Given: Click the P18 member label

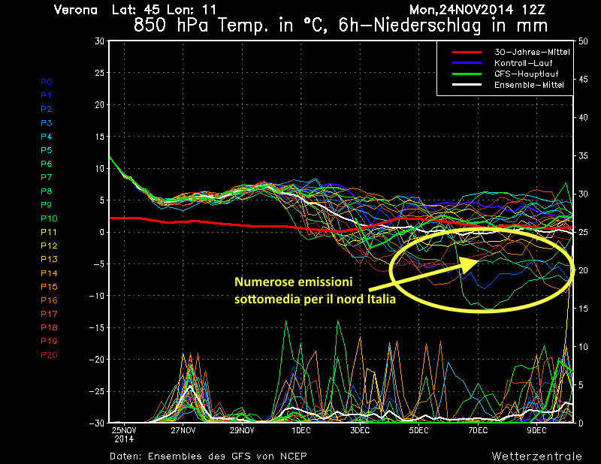Looking at the screenshot, I should (49, 327).
